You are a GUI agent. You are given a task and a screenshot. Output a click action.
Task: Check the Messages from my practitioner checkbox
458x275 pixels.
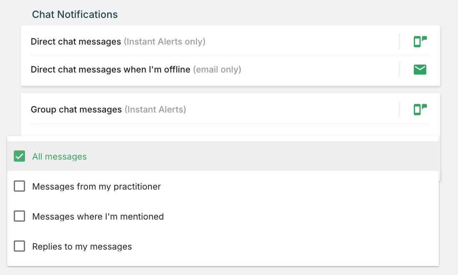(x=20, y=186)
